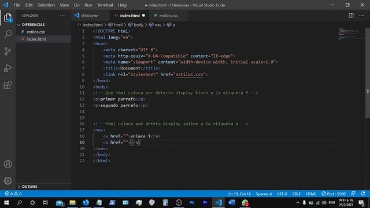The height and width of the screenshot is (208, 370).
Task: Open the Run menu
Action: pos(88,5)
